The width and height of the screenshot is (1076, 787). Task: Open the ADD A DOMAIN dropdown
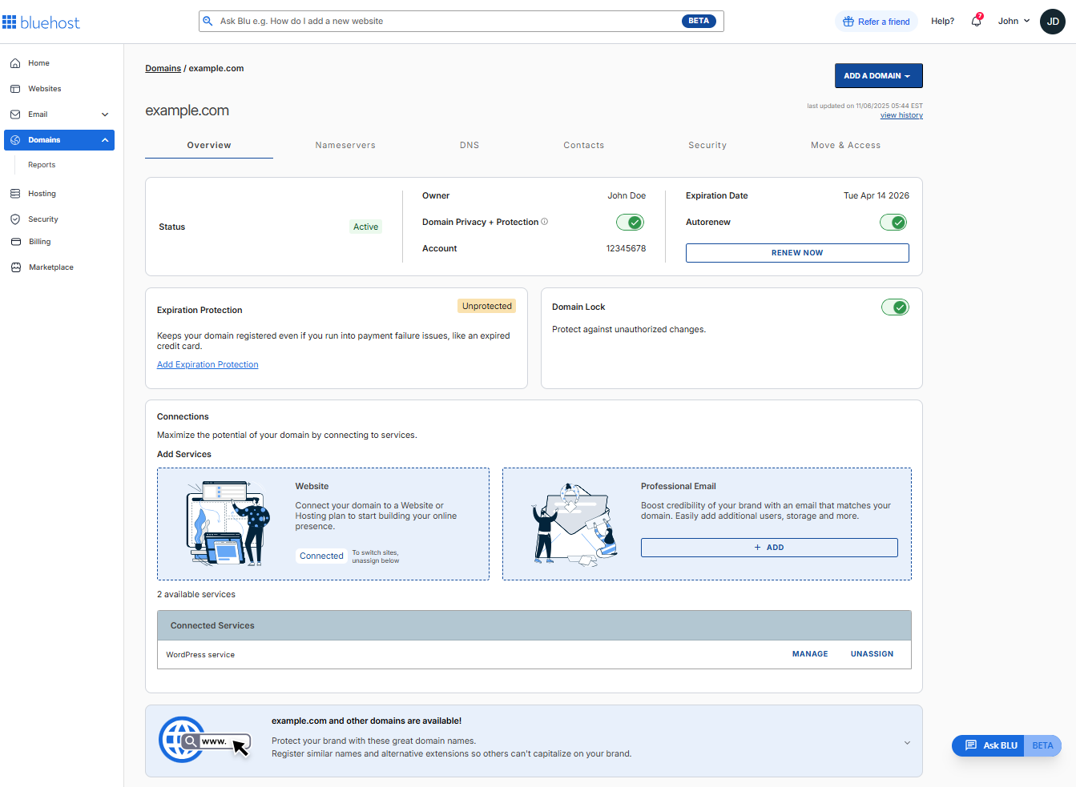[x=878, y=75]
